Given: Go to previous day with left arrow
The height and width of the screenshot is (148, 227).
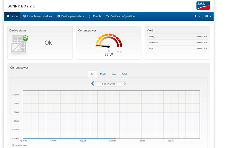Looking at the screenshot, I should pyautogui.click(x=93, y=83).
